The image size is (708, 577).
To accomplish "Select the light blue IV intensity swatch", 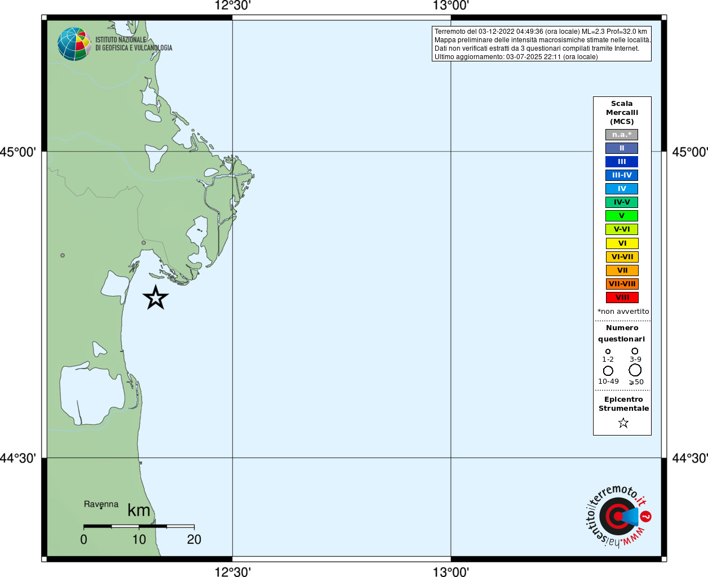I will click(622, 189).
